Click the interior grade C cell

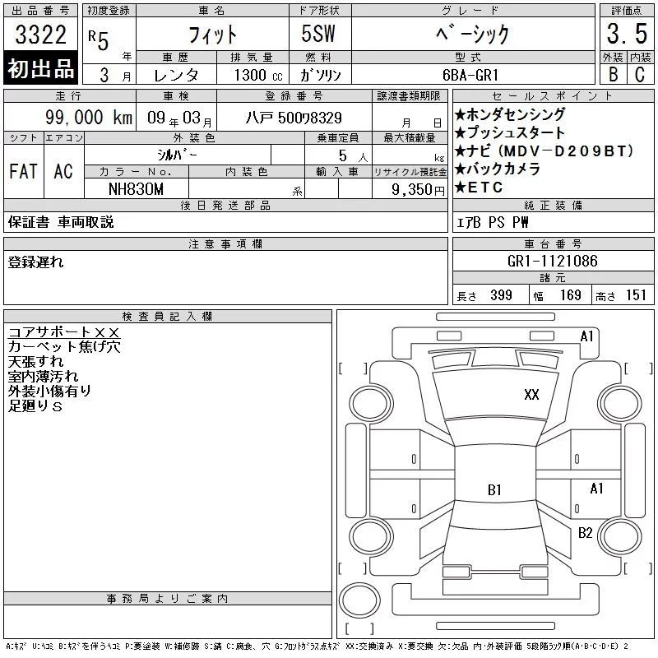(640, 74)
